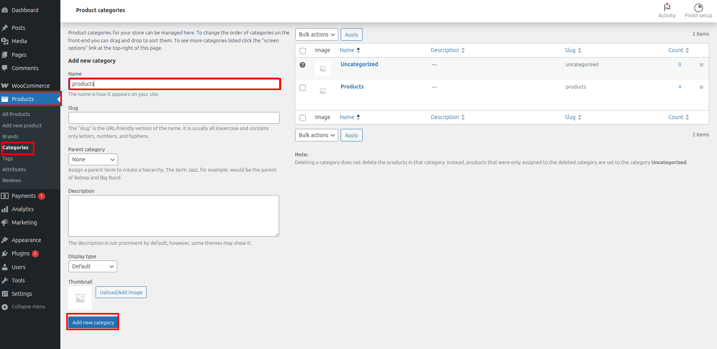Click the drag handle on Products row
Image resolution: width=717 pixels, height=349 pixels.
click(x=701, y=87)
